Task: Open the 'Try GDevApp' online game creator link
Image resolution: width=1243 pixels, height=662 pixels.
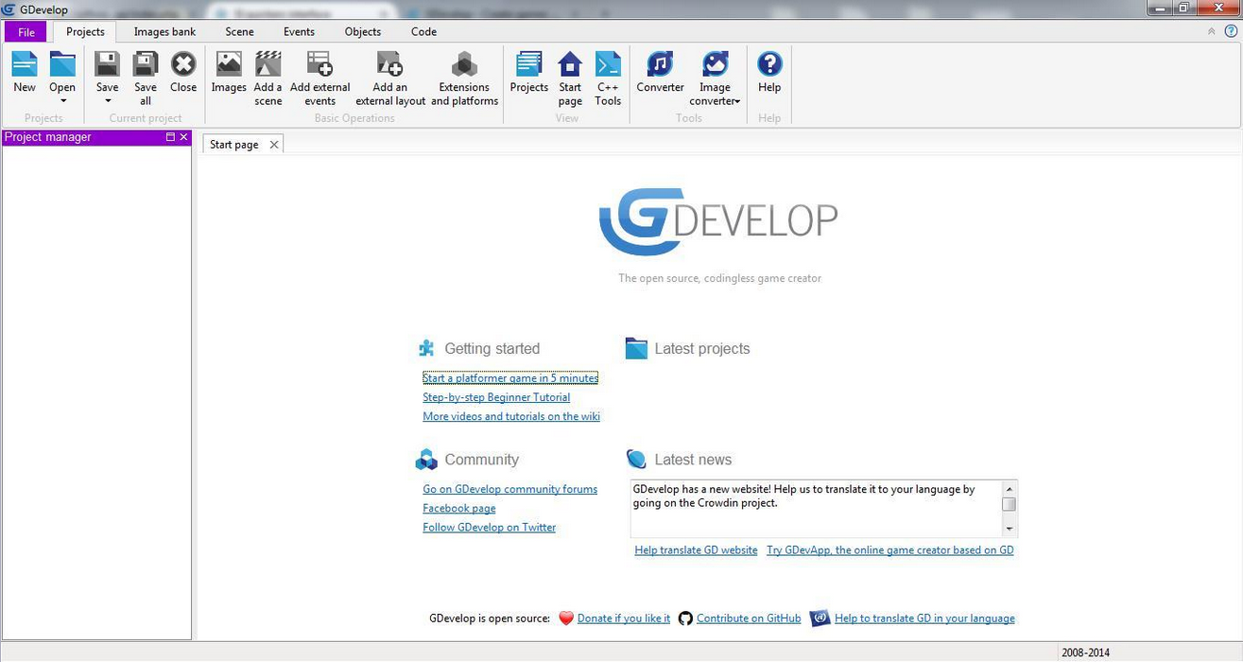Action: [x=890, y=549]
